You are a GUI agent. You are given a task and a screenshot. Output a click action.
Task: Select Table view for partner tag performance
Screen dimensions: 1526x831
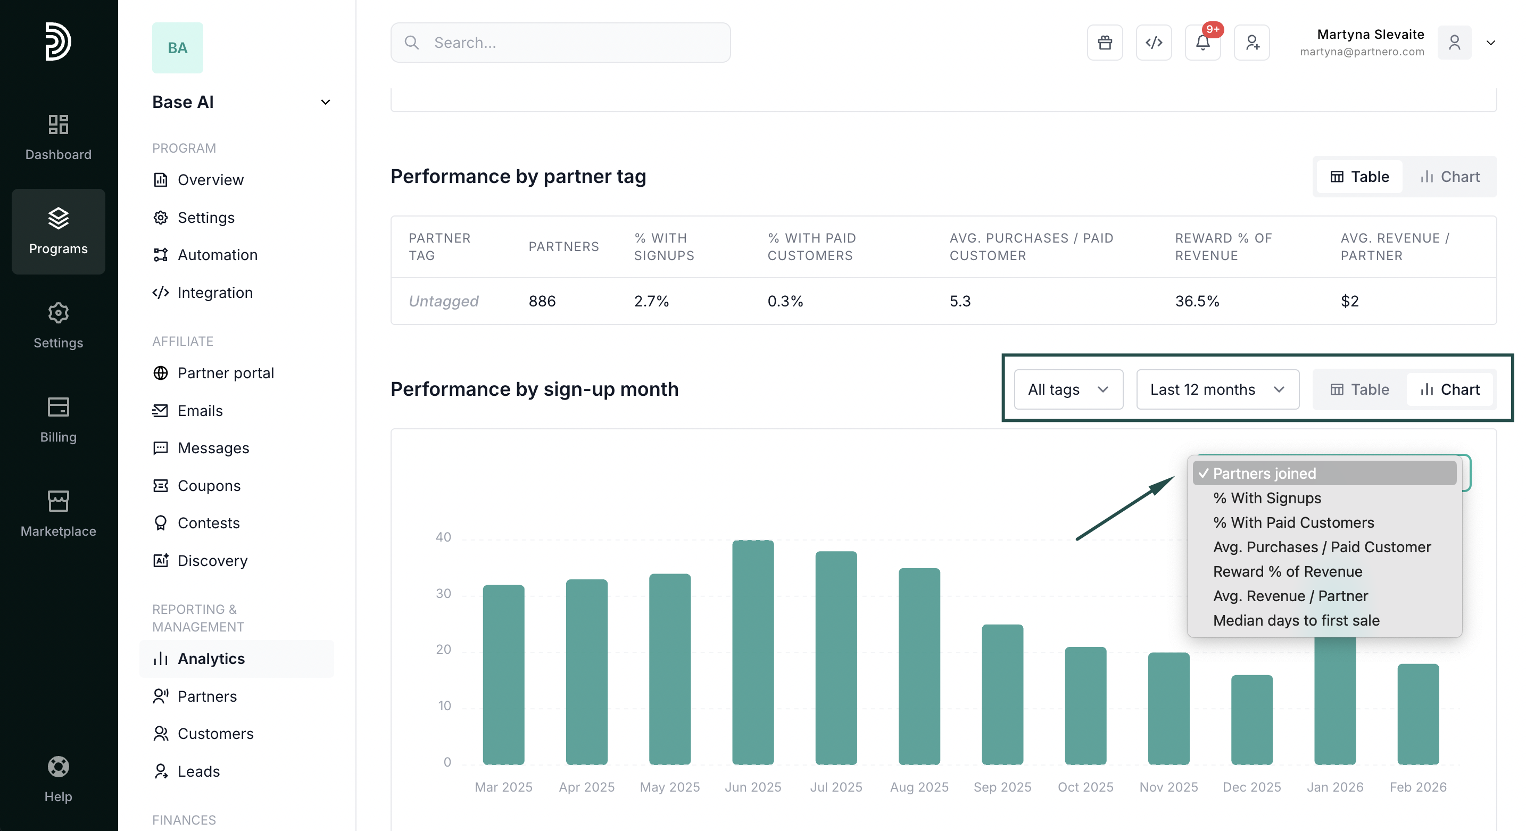click(1359, 177)
